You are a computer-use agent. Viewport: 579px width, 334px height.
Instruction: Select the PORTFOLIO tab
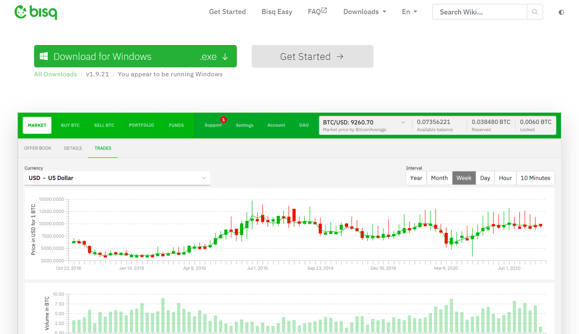141,125
